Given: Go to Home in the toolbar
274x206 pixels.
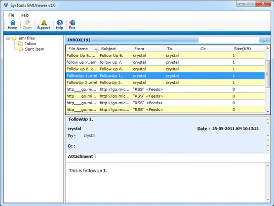Looking at the screenshot, I should click(x=12, y=25).
